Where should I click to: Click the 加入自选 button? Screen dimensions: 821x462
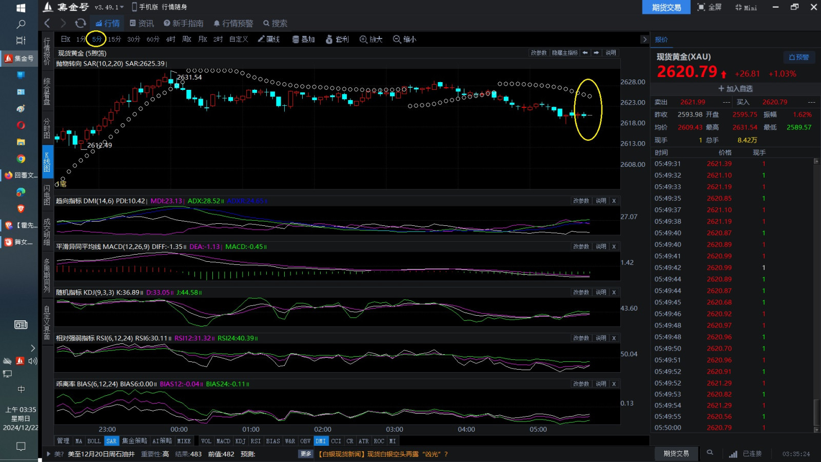point(735,88)
